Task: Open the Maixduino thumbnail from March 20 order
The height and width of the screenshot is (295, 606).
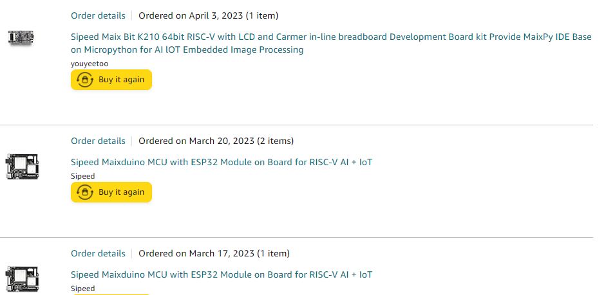Action: click(23, 166)
